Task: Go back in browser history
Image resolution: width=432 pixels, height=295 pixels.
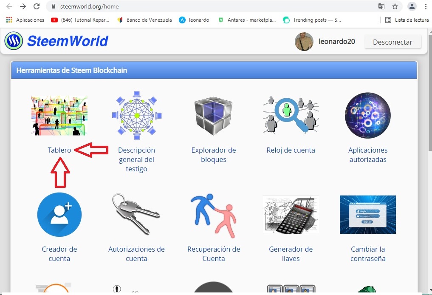Action: 9,6
